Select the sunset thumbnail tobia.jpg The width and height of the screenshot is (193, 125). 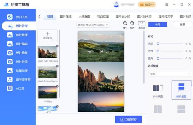point(48,92)
